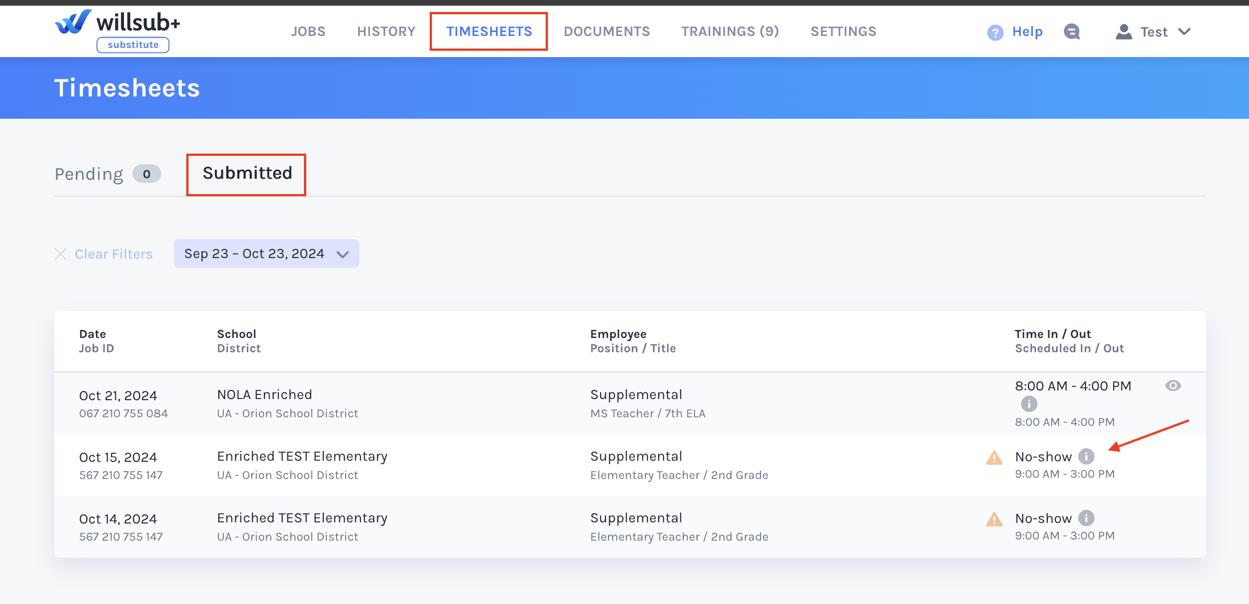1249x604 pixels.
Task: Select the TIMESHEETS nav item
Action: [489, 31]
